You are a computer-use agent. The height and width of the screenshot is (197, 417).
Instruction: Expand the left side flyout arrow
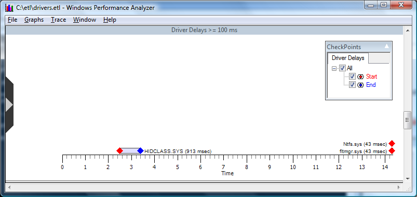tap(9, 105)
